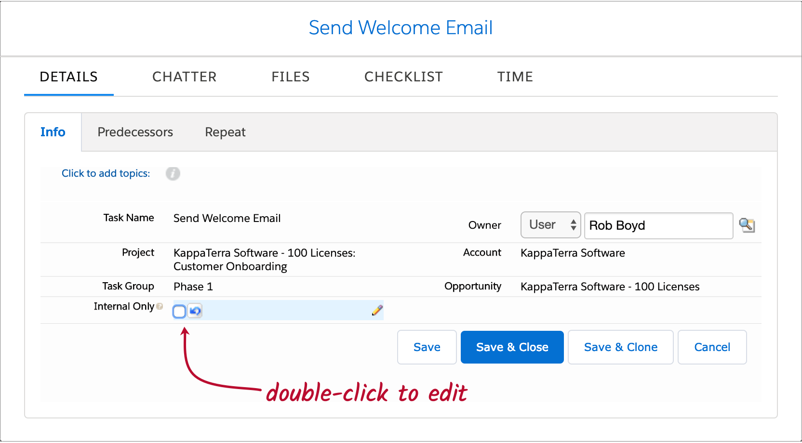This screenshot has height=443, width=802.
Task: Select the Repeat sub-tab
Action: click(225, 132)
